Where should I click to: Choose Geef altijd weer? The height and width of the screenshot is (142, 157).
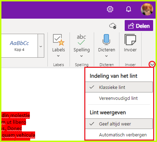coord(119,124)
